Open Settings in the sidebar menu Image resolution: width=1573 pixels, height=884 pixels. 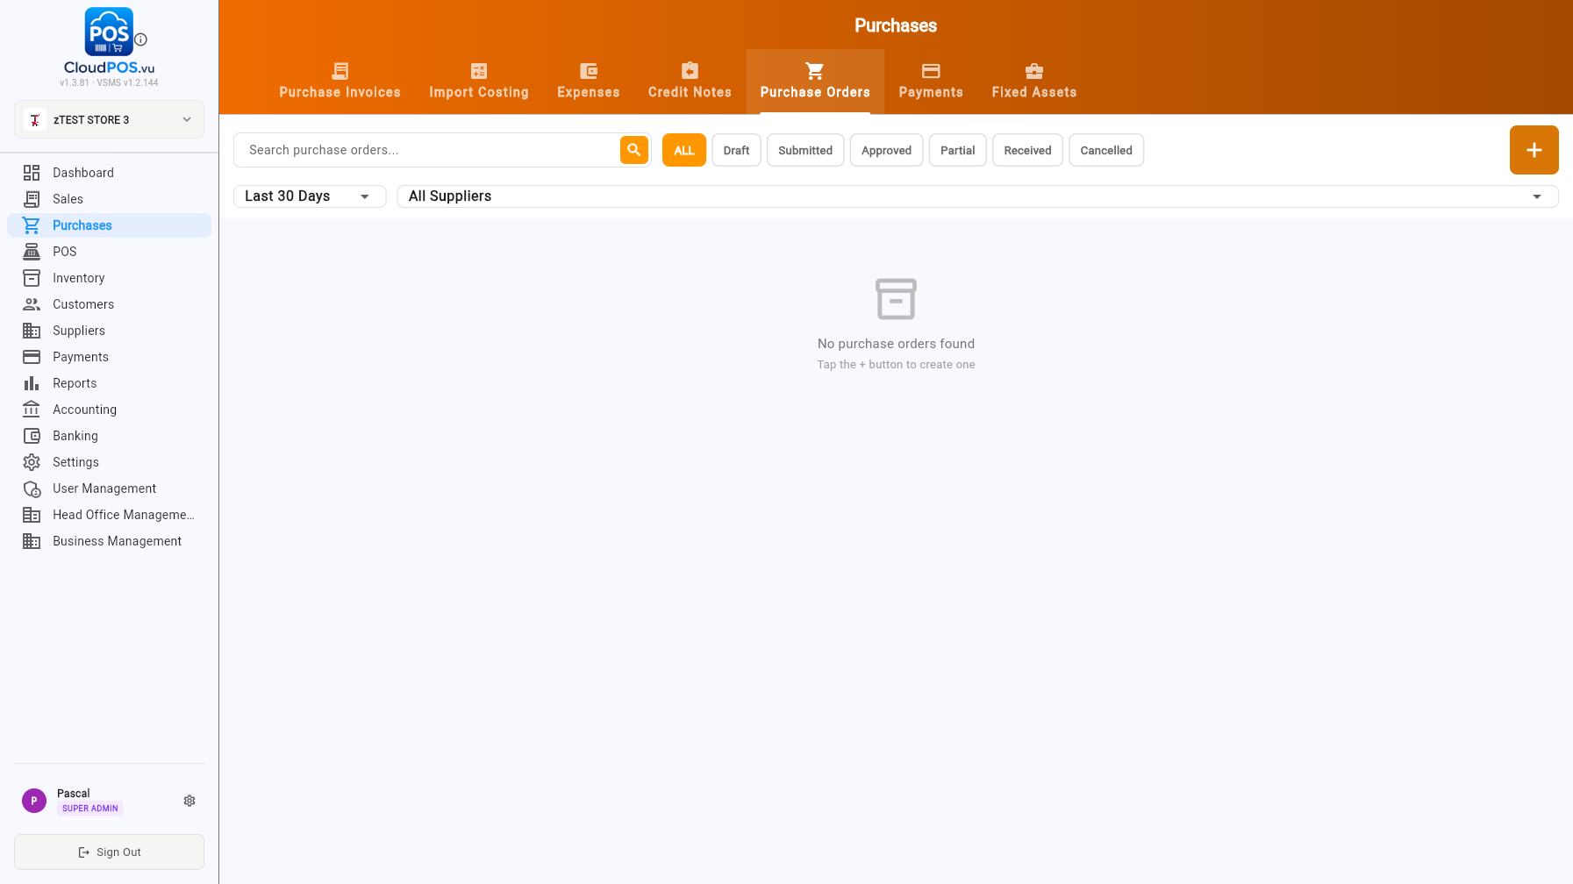(109, 462)
